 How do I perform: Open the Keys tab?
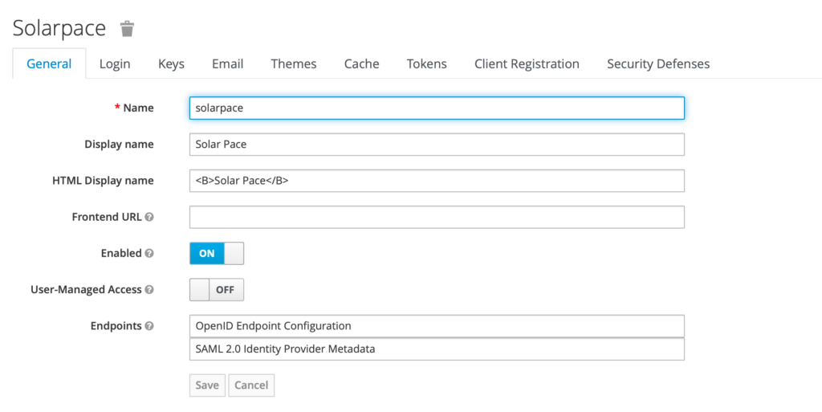(x=172, y=64)
